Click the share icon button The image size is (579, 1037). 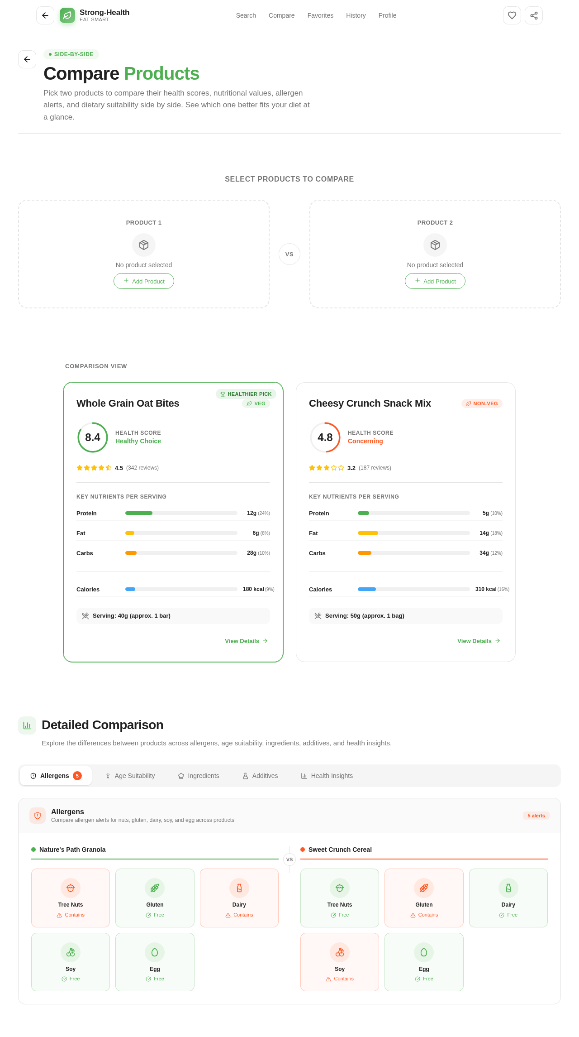tap(534, 15)
